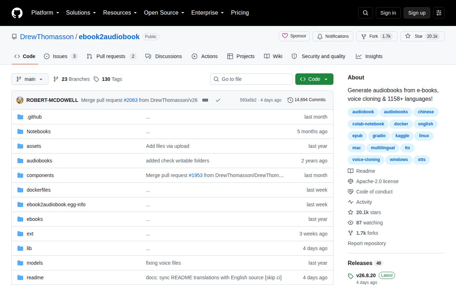
Task: Open the Security and quality tab
Action: [x=318, y=56]
